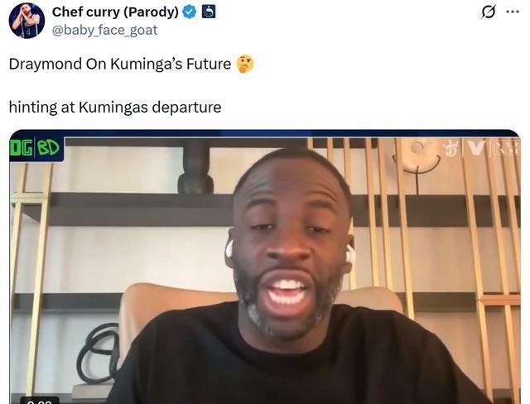Click the dark vase on the shelf
Image resolution: width=530 pixels, height=404 pixels.
195,167
